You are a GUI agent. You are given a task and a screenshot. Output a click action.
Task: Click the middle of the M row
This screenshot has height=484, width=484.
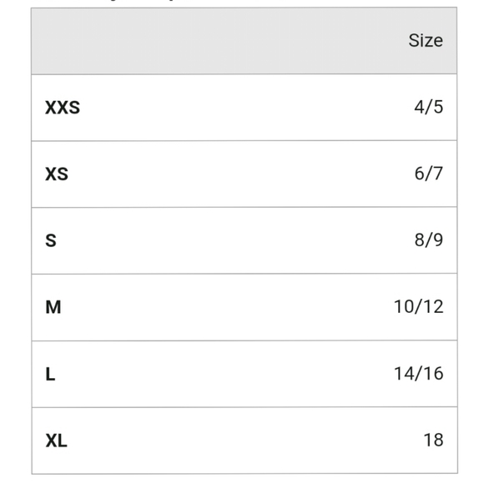245,307
